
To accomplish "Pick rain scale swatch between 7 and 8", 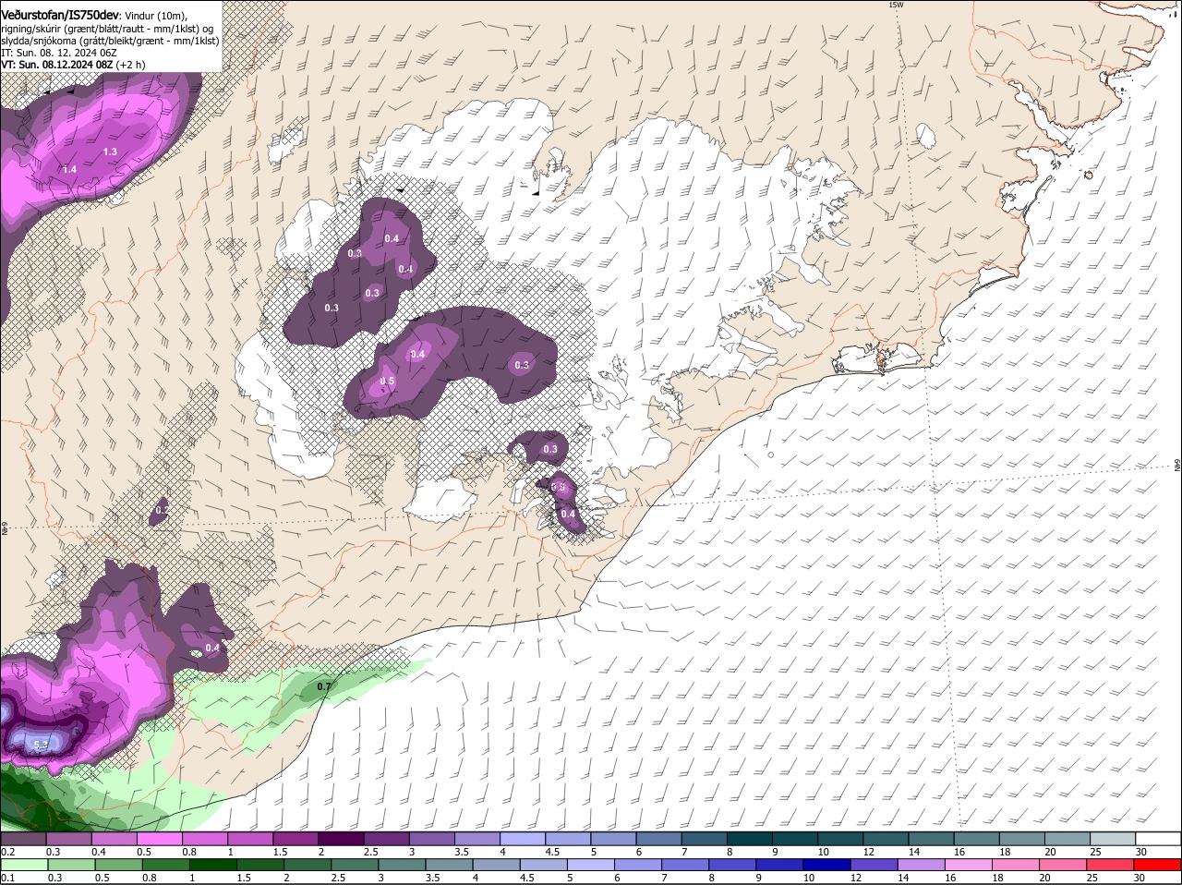I will tap(687, 865).
